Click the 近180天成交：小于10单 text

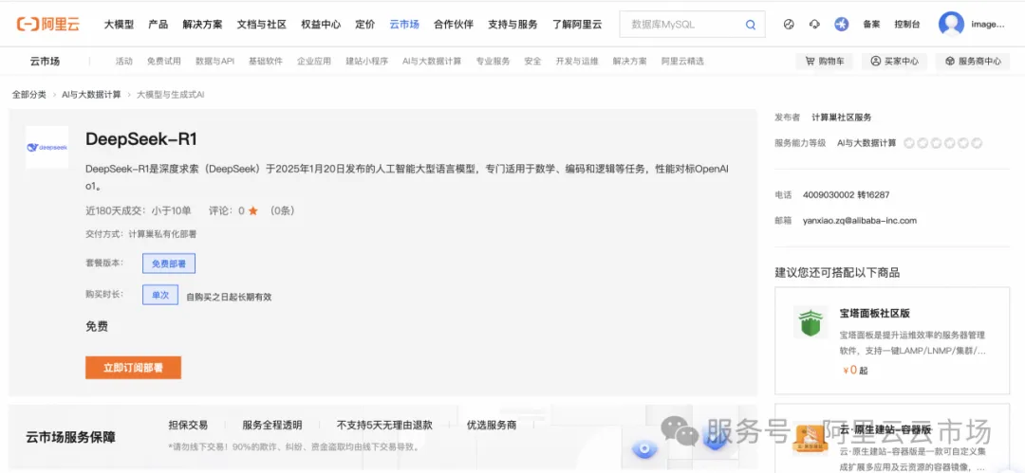139,211
